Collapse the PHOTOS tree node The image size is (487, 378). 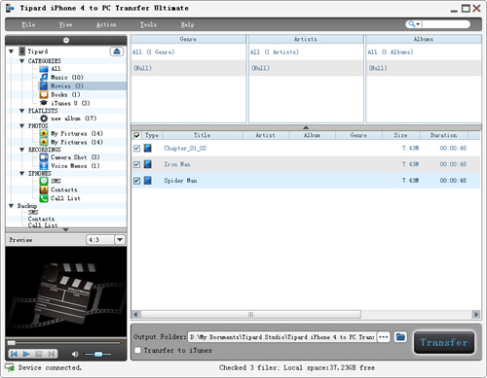coord(22,125)
